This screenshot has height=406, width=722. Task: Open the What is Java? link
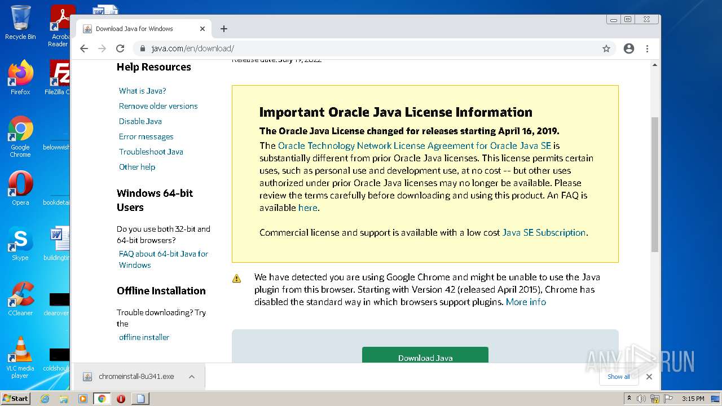(x=142, y=91)
